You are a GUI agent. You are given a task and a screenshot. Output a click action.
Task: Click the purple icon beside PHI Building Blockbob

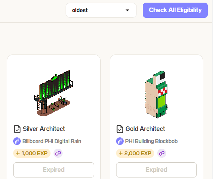(x=120, y=141)
